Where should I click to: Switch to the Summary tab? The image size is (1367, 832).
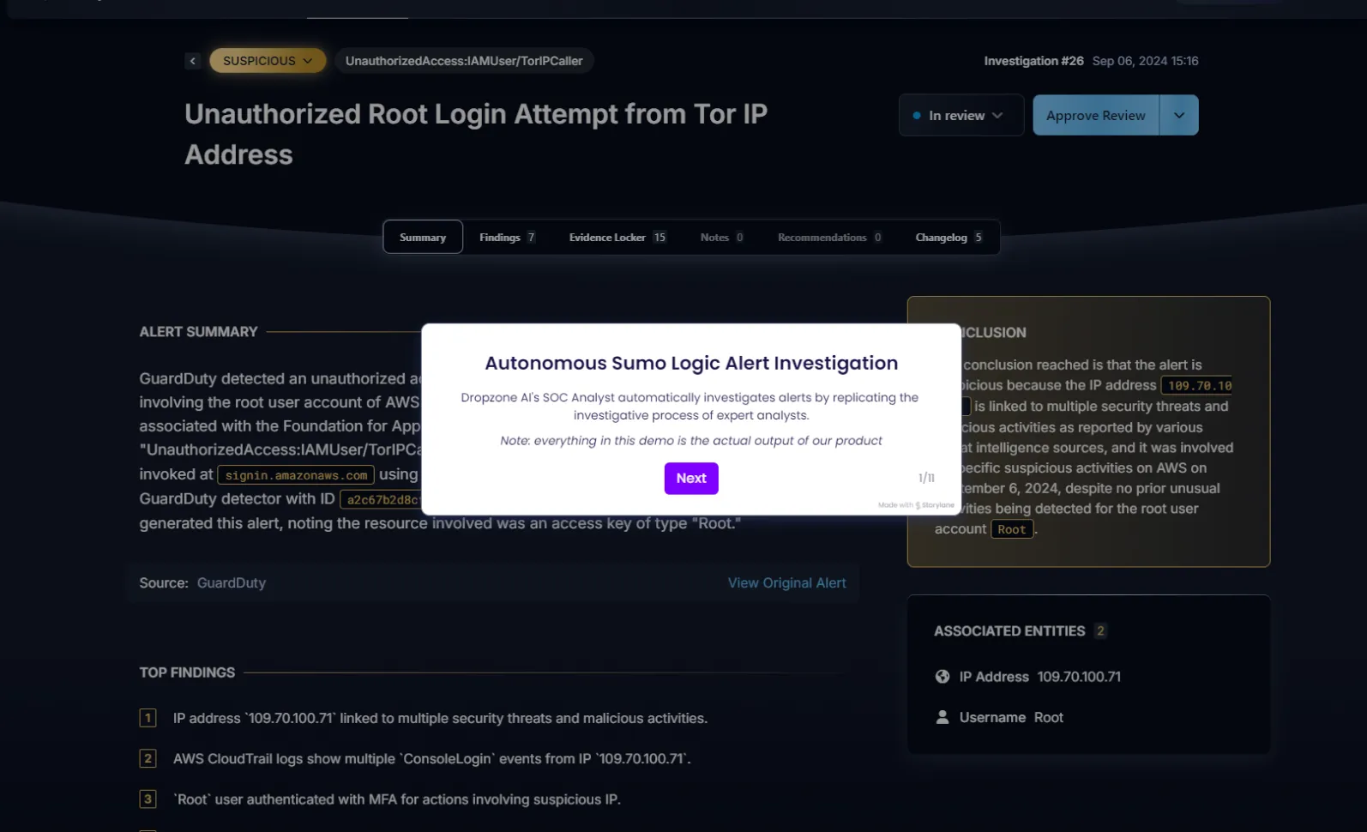point(423,237)
